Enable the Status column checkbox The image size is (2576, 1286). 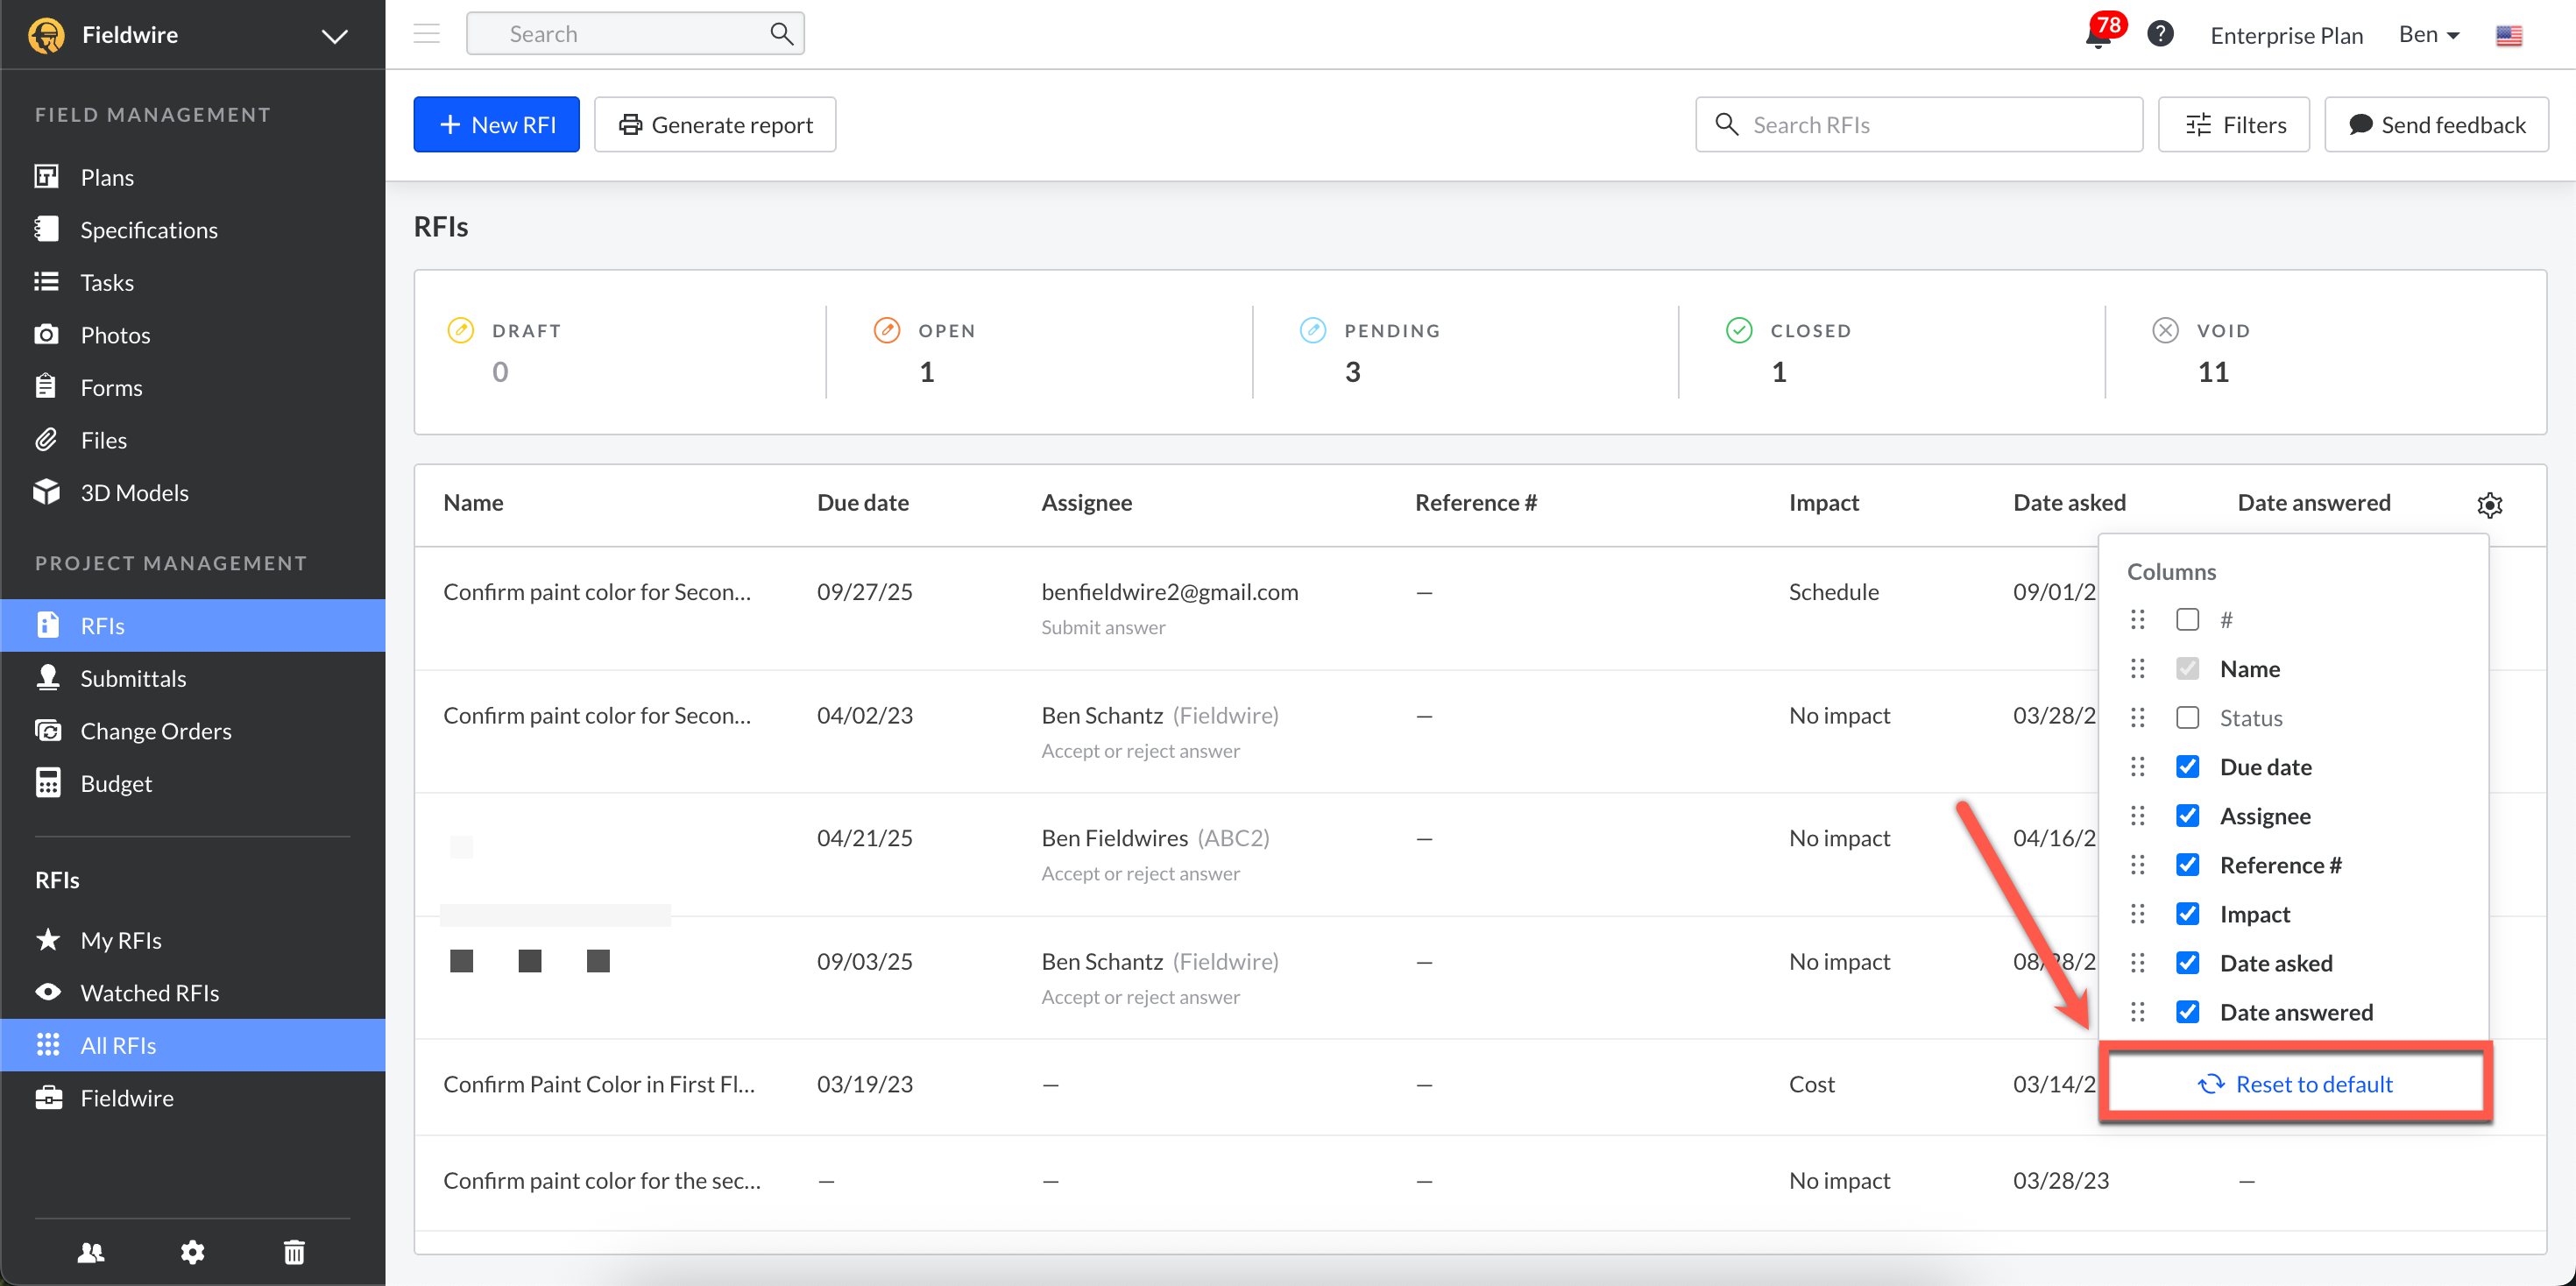[2187, 718]
